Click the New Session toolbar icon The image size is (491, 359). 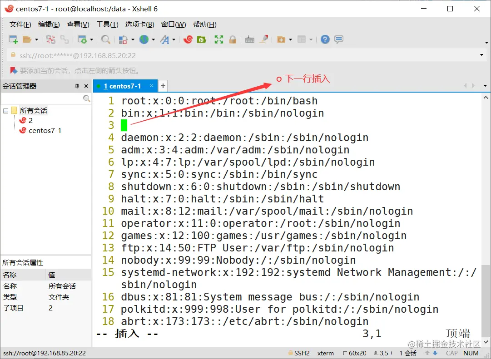pos(13,39)
